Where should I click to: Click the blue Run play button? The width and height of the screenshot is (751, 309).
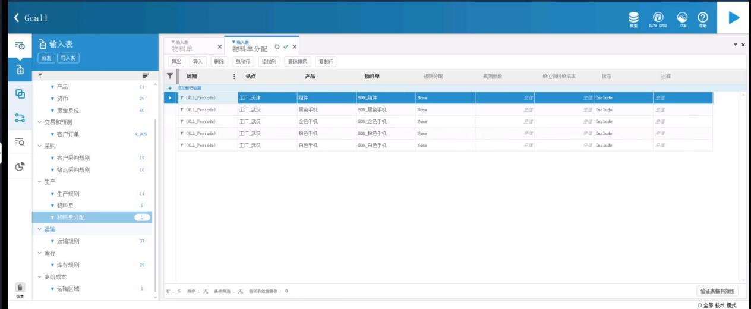coord(734,18)
